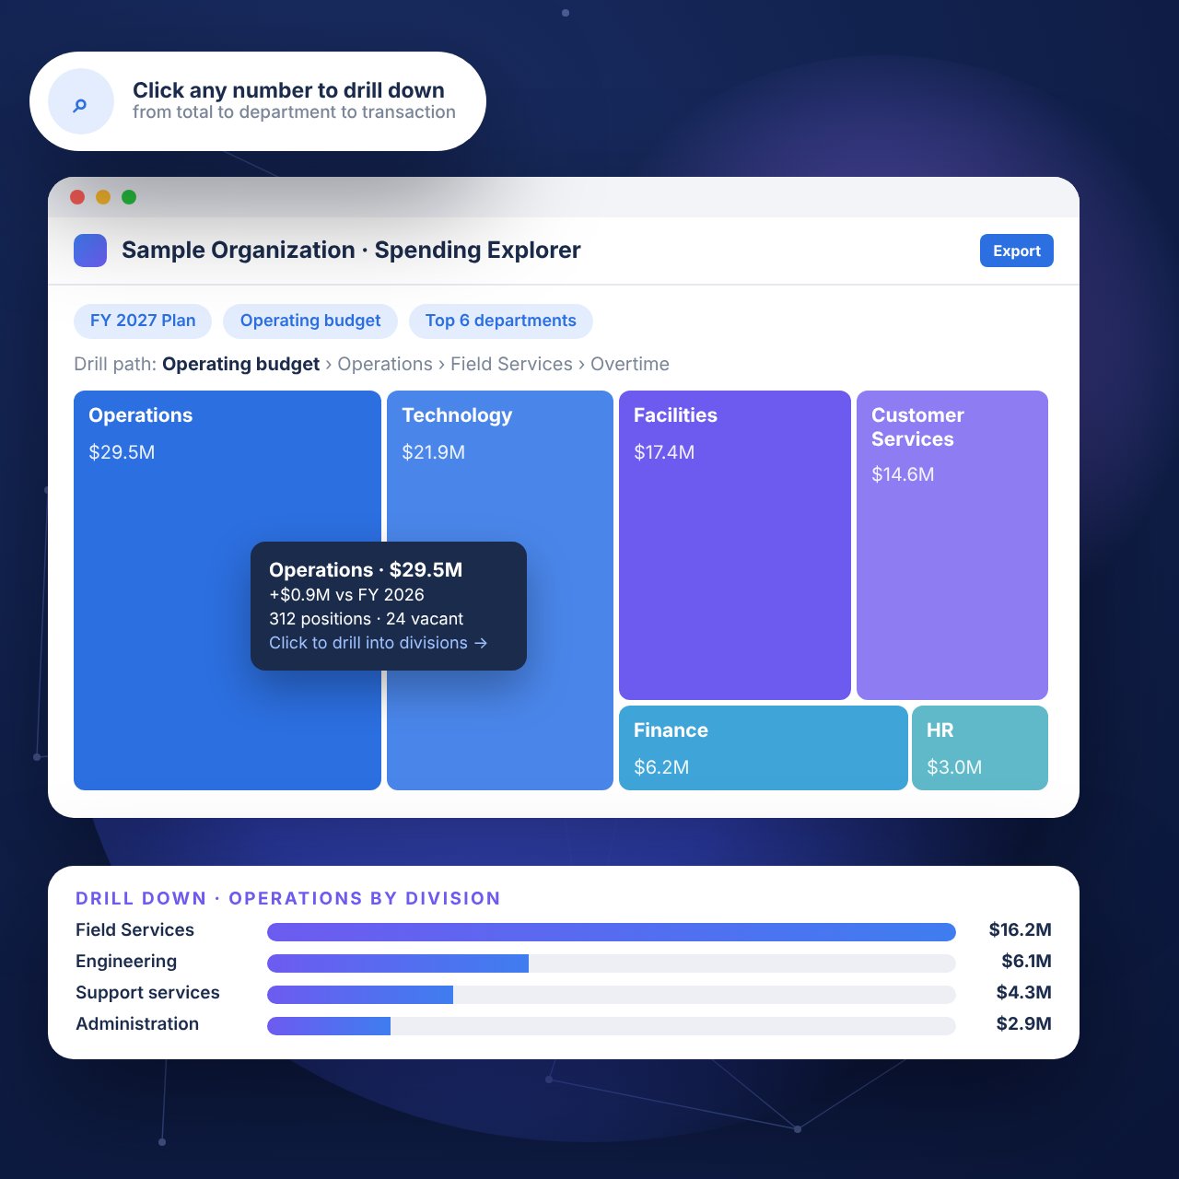Click the $6.1M Engineering value
Image resolution: width=1179 pixels, height=1179 pixels.
click(x=1026, y=961)
